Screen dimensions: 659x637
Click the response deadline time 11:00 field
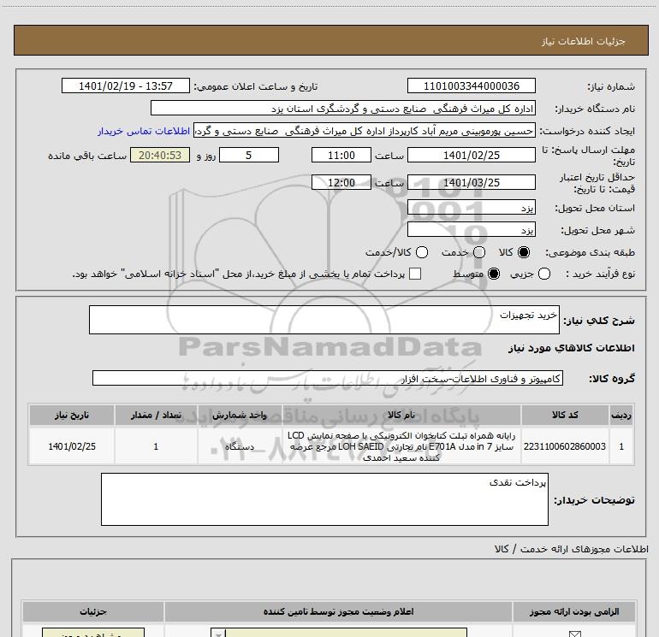click(341, 155)
